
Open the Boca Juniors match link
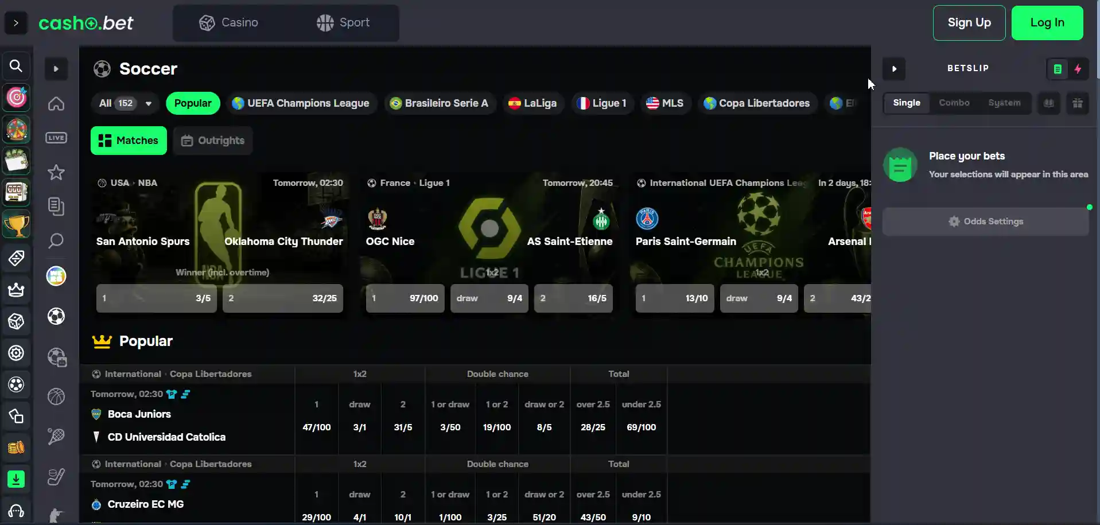click(x=139, y=414)
